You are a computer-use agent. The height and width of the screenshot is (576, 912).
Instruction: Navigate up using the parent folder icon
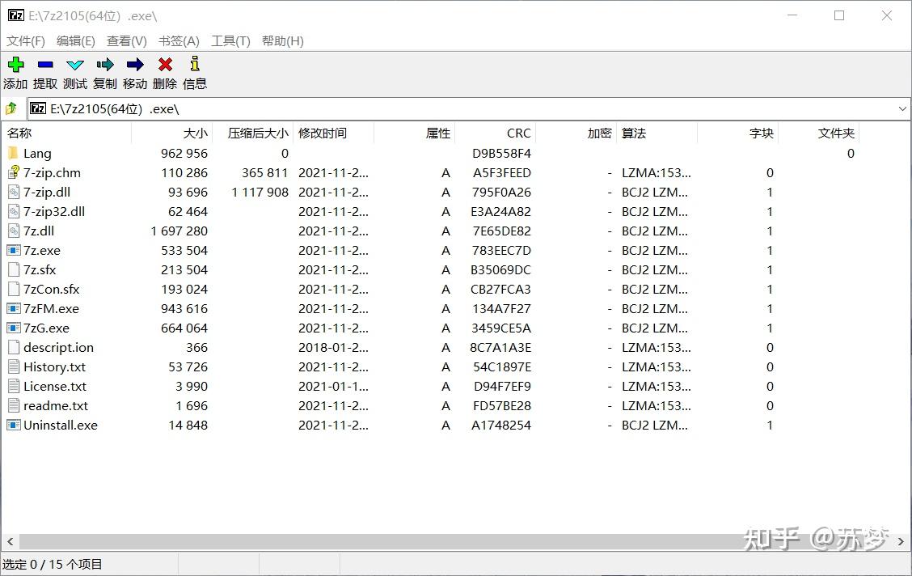[12, 108]
